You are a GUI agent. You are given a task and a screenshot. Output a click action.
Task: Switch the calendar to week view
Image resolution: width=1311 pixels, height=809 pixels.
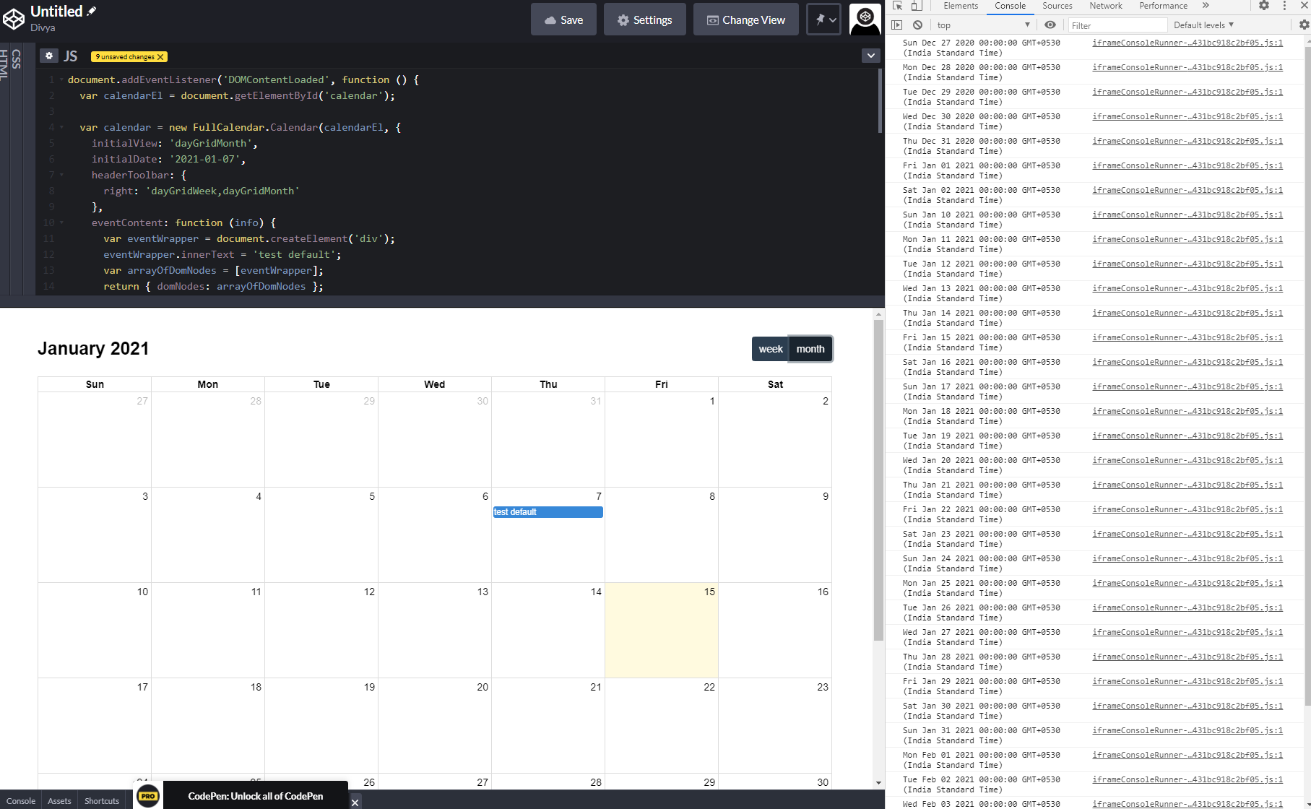point(770,349)
